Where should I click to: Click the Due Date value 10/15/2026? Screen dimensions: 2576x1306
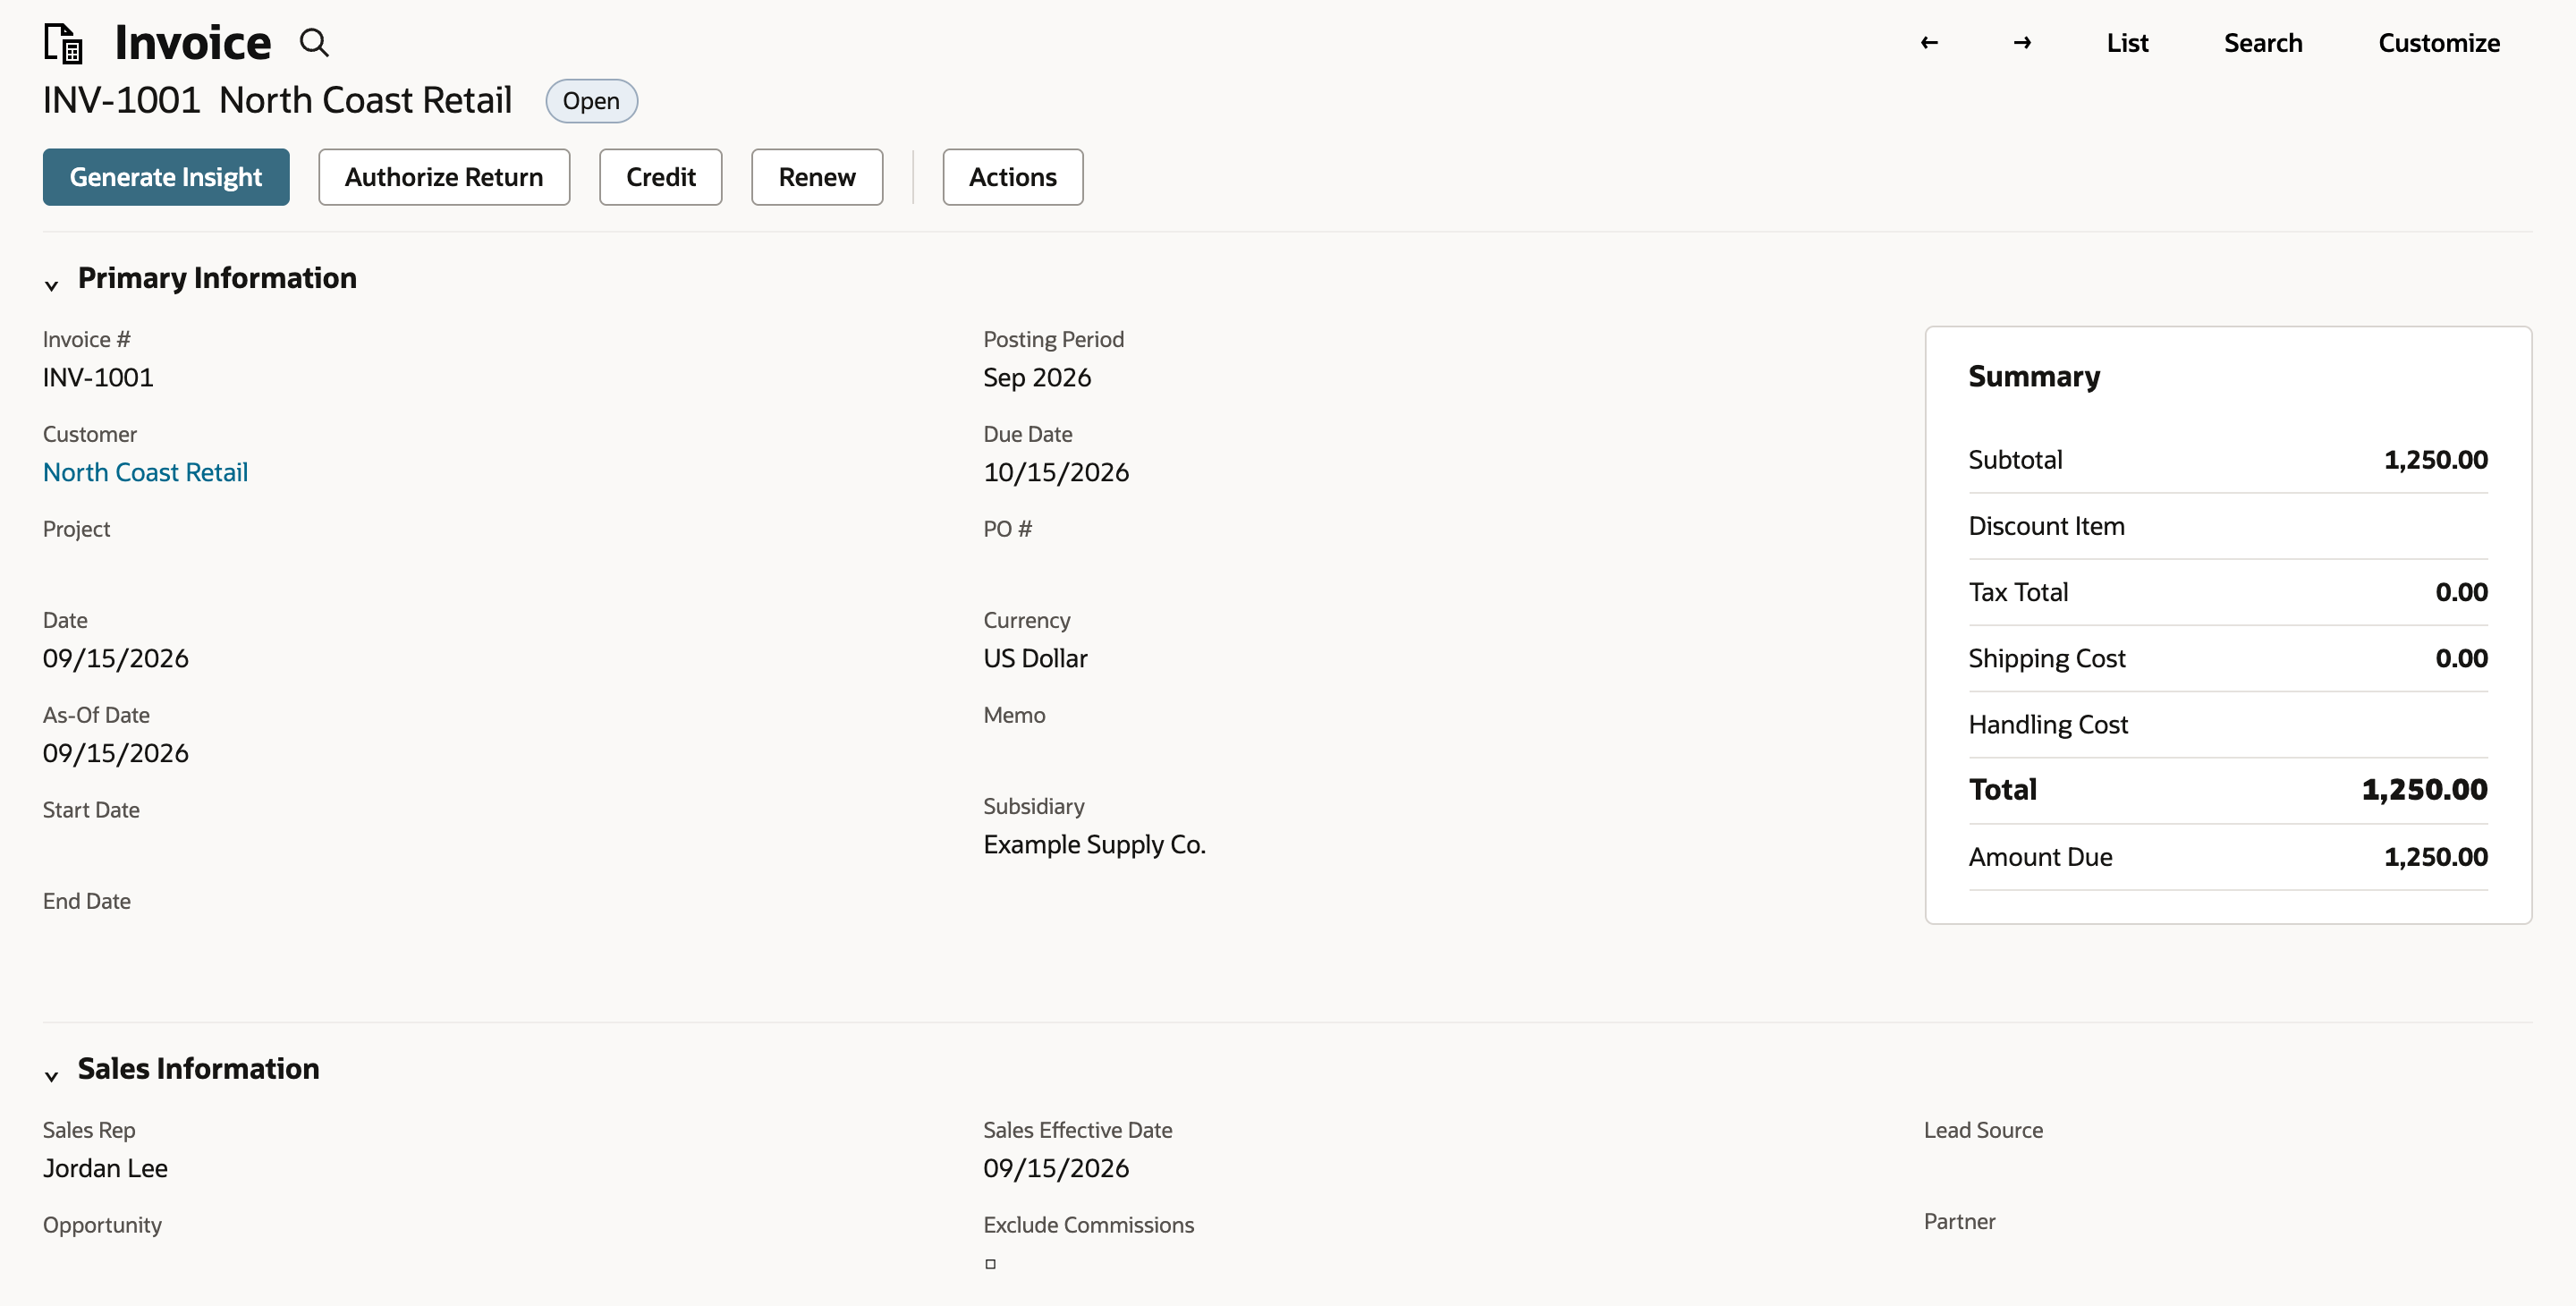coord(1056,472)
